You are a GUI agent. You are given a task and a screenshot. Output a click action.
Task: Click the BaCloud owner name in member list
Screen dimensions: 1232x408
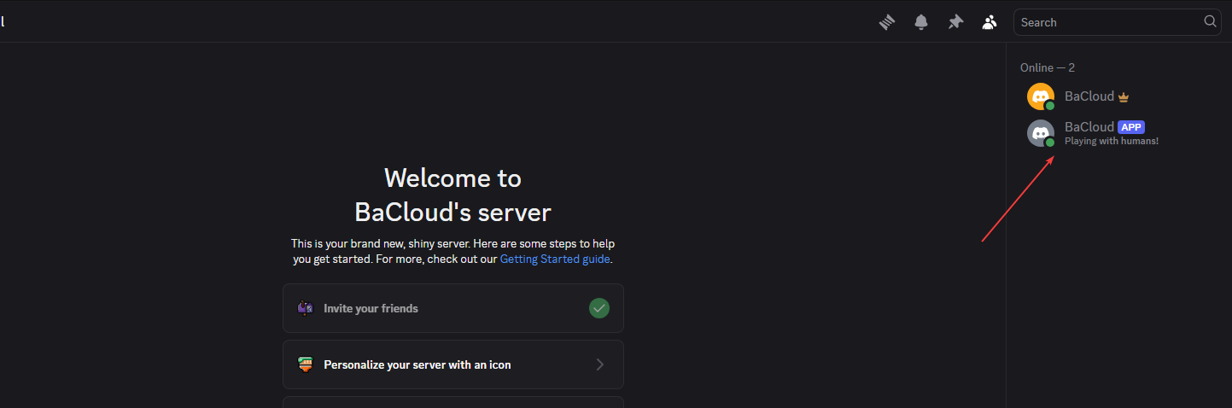(1089, 96)
